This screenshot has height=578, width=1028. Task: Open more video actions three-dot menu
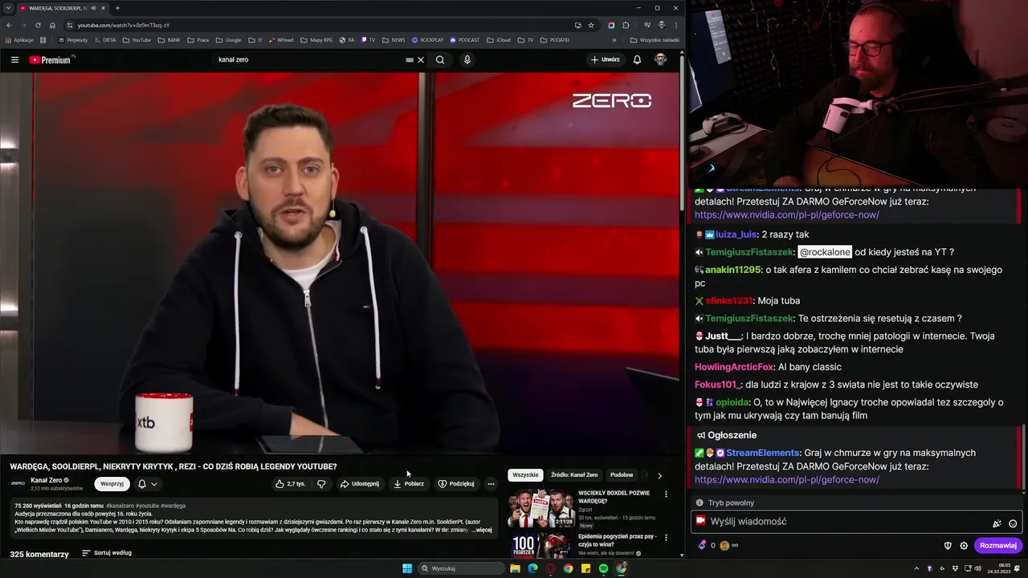click(491, 484)
